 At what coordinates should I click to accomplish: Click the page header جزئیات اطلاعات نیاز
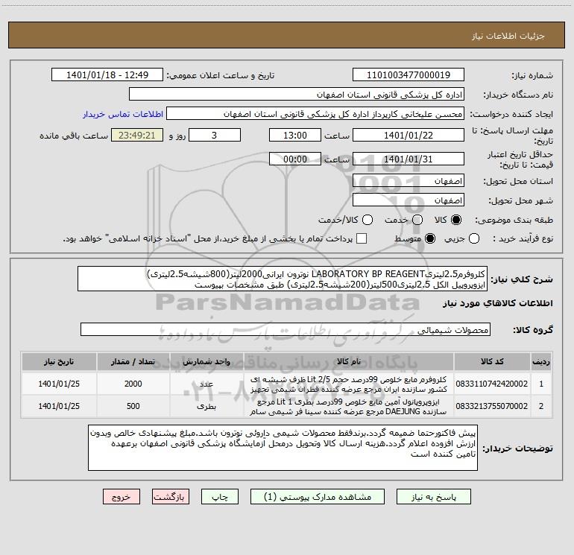click(x=508, y=36)
